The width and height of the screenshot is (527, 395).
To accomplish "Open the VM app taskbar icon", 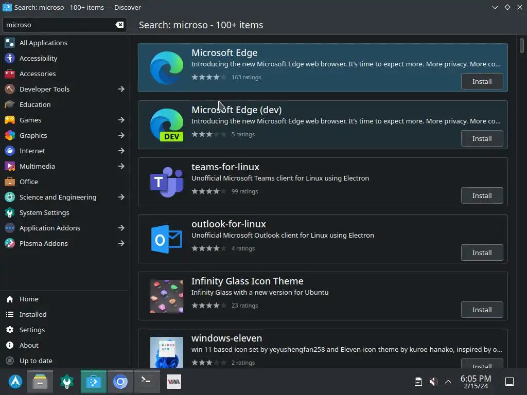I will coord(174,382).
